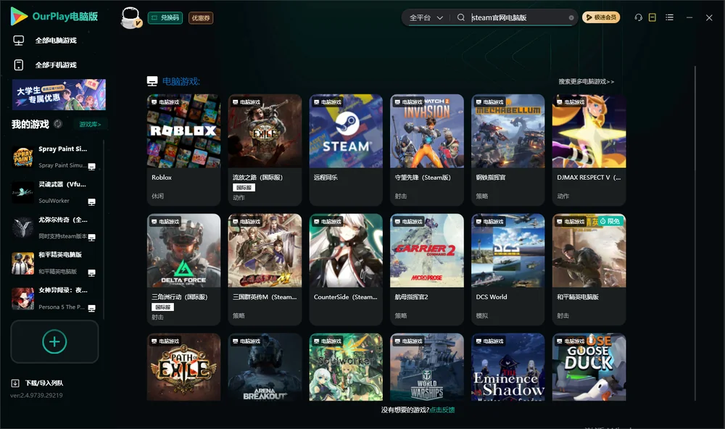Click PC icon on Persona 5 row
725x429 pixels.
[x=91, y=309]
